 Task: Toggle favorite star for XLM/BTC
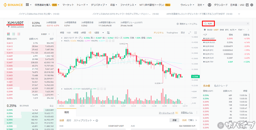tap(204, 50)
